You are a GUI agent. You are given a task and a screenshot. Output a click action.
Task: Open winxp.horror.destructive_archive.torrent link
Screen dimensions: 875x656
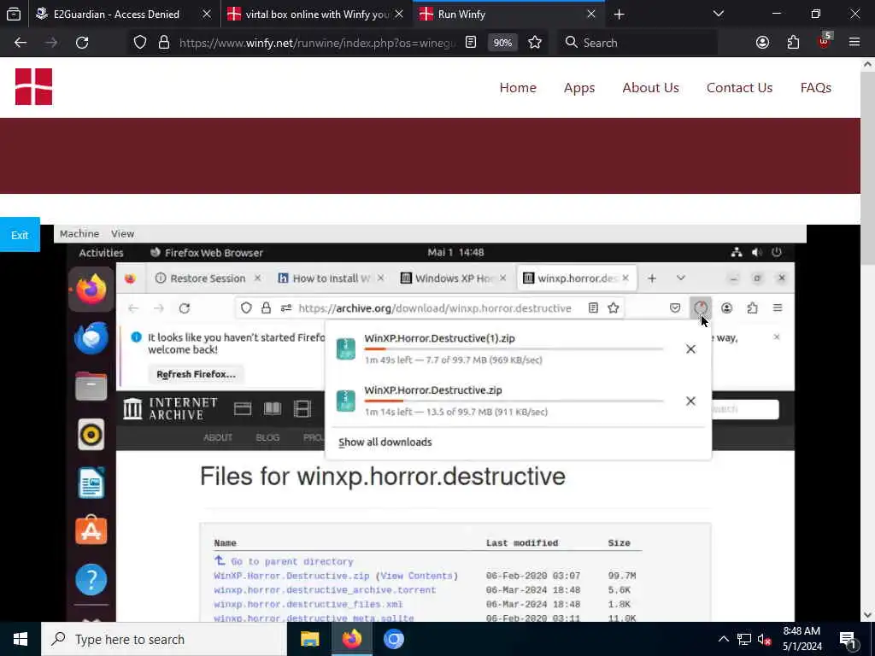(325, 589)
